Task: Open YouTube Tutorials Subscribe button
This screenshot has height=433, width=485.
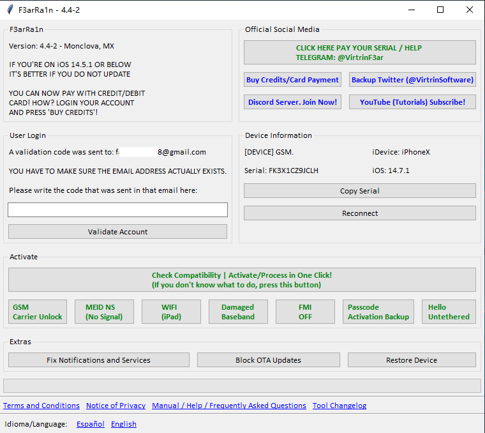Action: coord(412,102)
